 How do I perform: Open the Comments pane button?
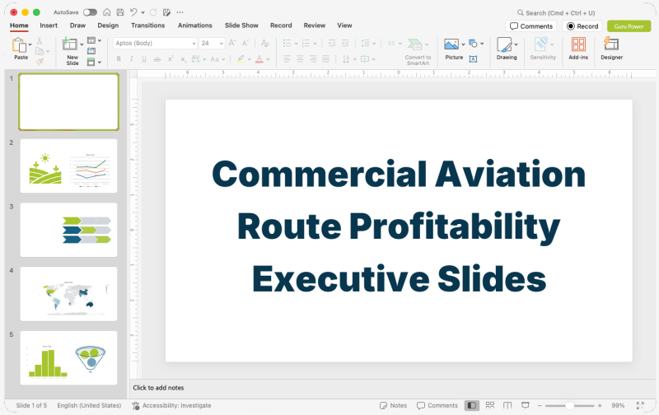click(x=530, y=26)
